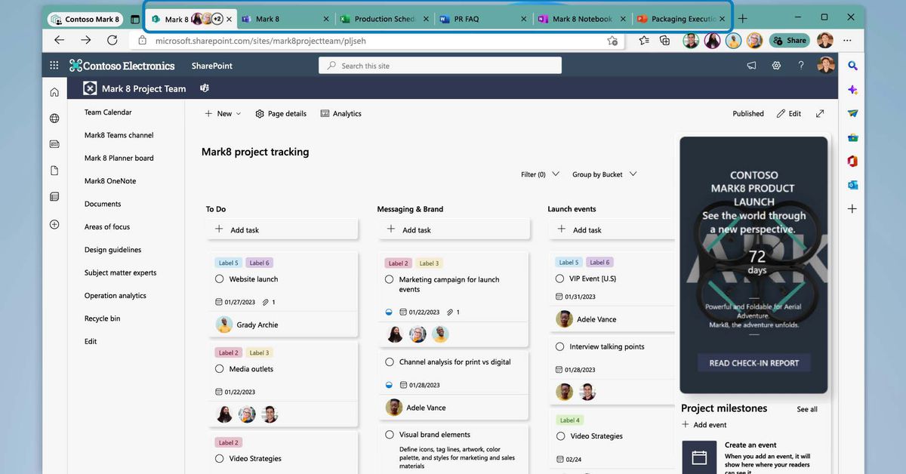Screen dimensions: 906x474
Task: Refresh the page with the reload icon
Action: [112, 41]
